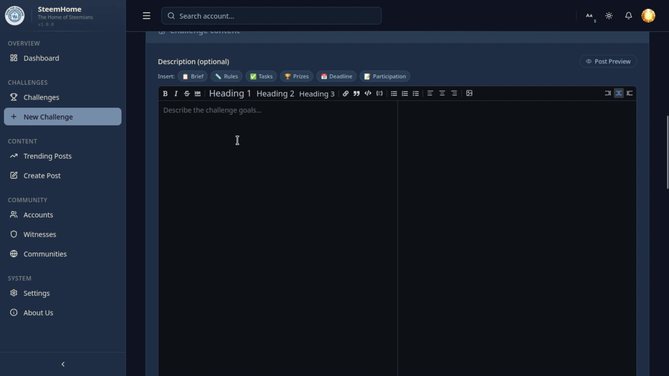Screen dimensions: 669x376
Task: Click the page vertical scrollbar
Action: (x=667, y=152)
